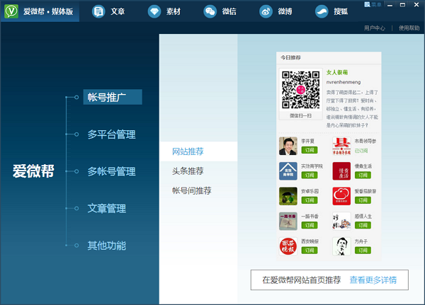Open the 女人很萌 account title
The width and height of the screenshot is (425, 305).
click(x=337, y=72)
